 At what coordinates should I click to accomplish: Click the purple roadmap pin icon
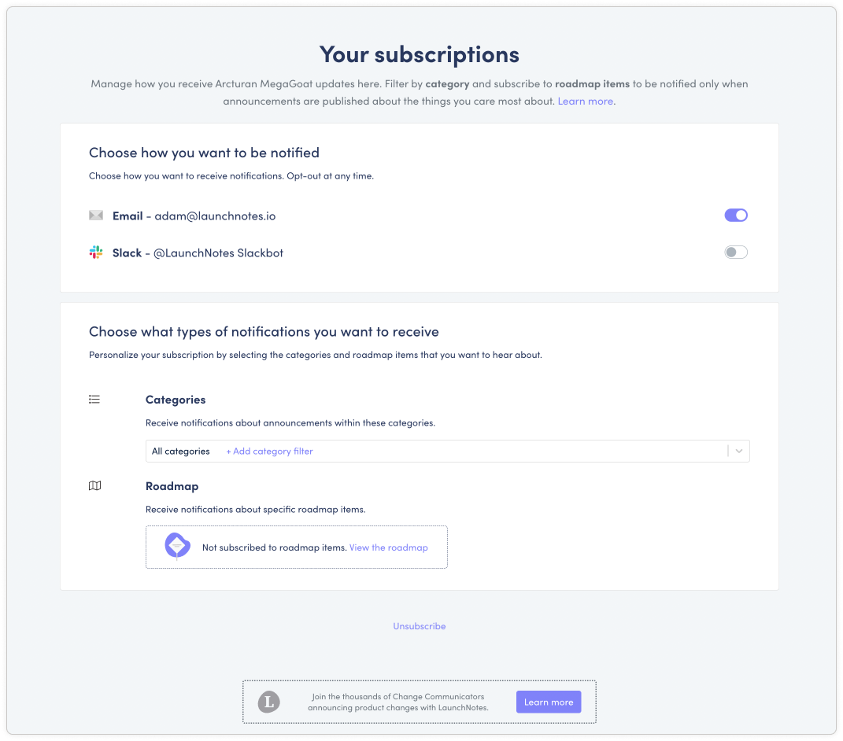point(177,547)
